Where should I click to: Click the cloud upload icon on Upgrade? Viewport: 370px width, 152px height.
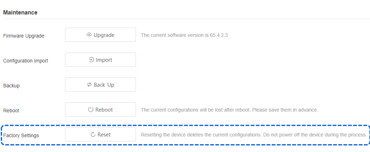tap(89, 35)
